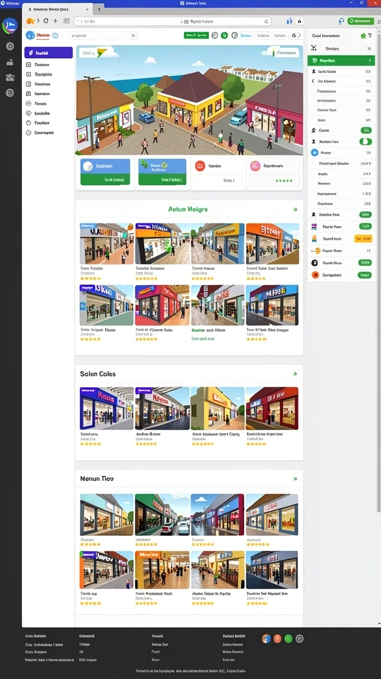Open the blue circular app logo in dark sidebar
Viewport: 381px width, 679px height.
(x=10, y=27)
